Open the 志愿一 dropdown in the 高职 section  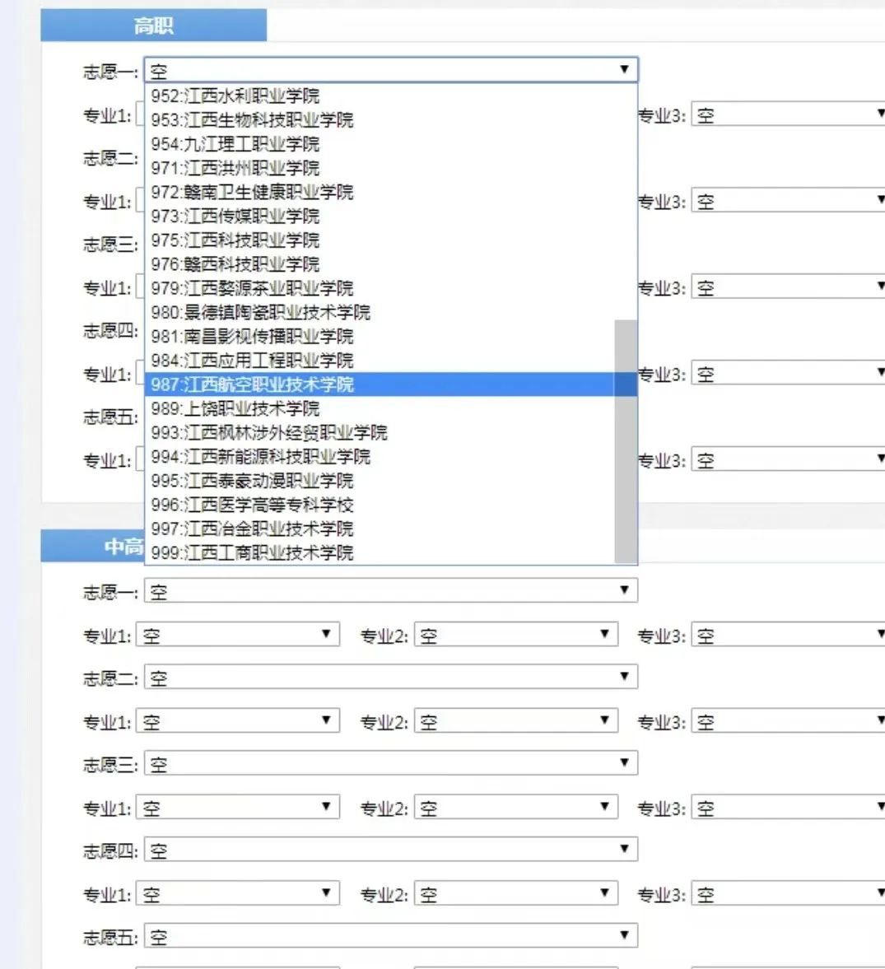(x=389, y=69)
